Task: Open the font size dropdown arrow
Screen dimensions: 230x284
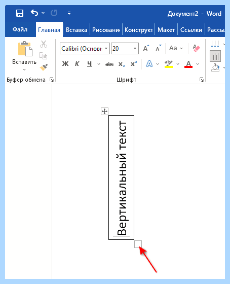Action: click(135, 49)
